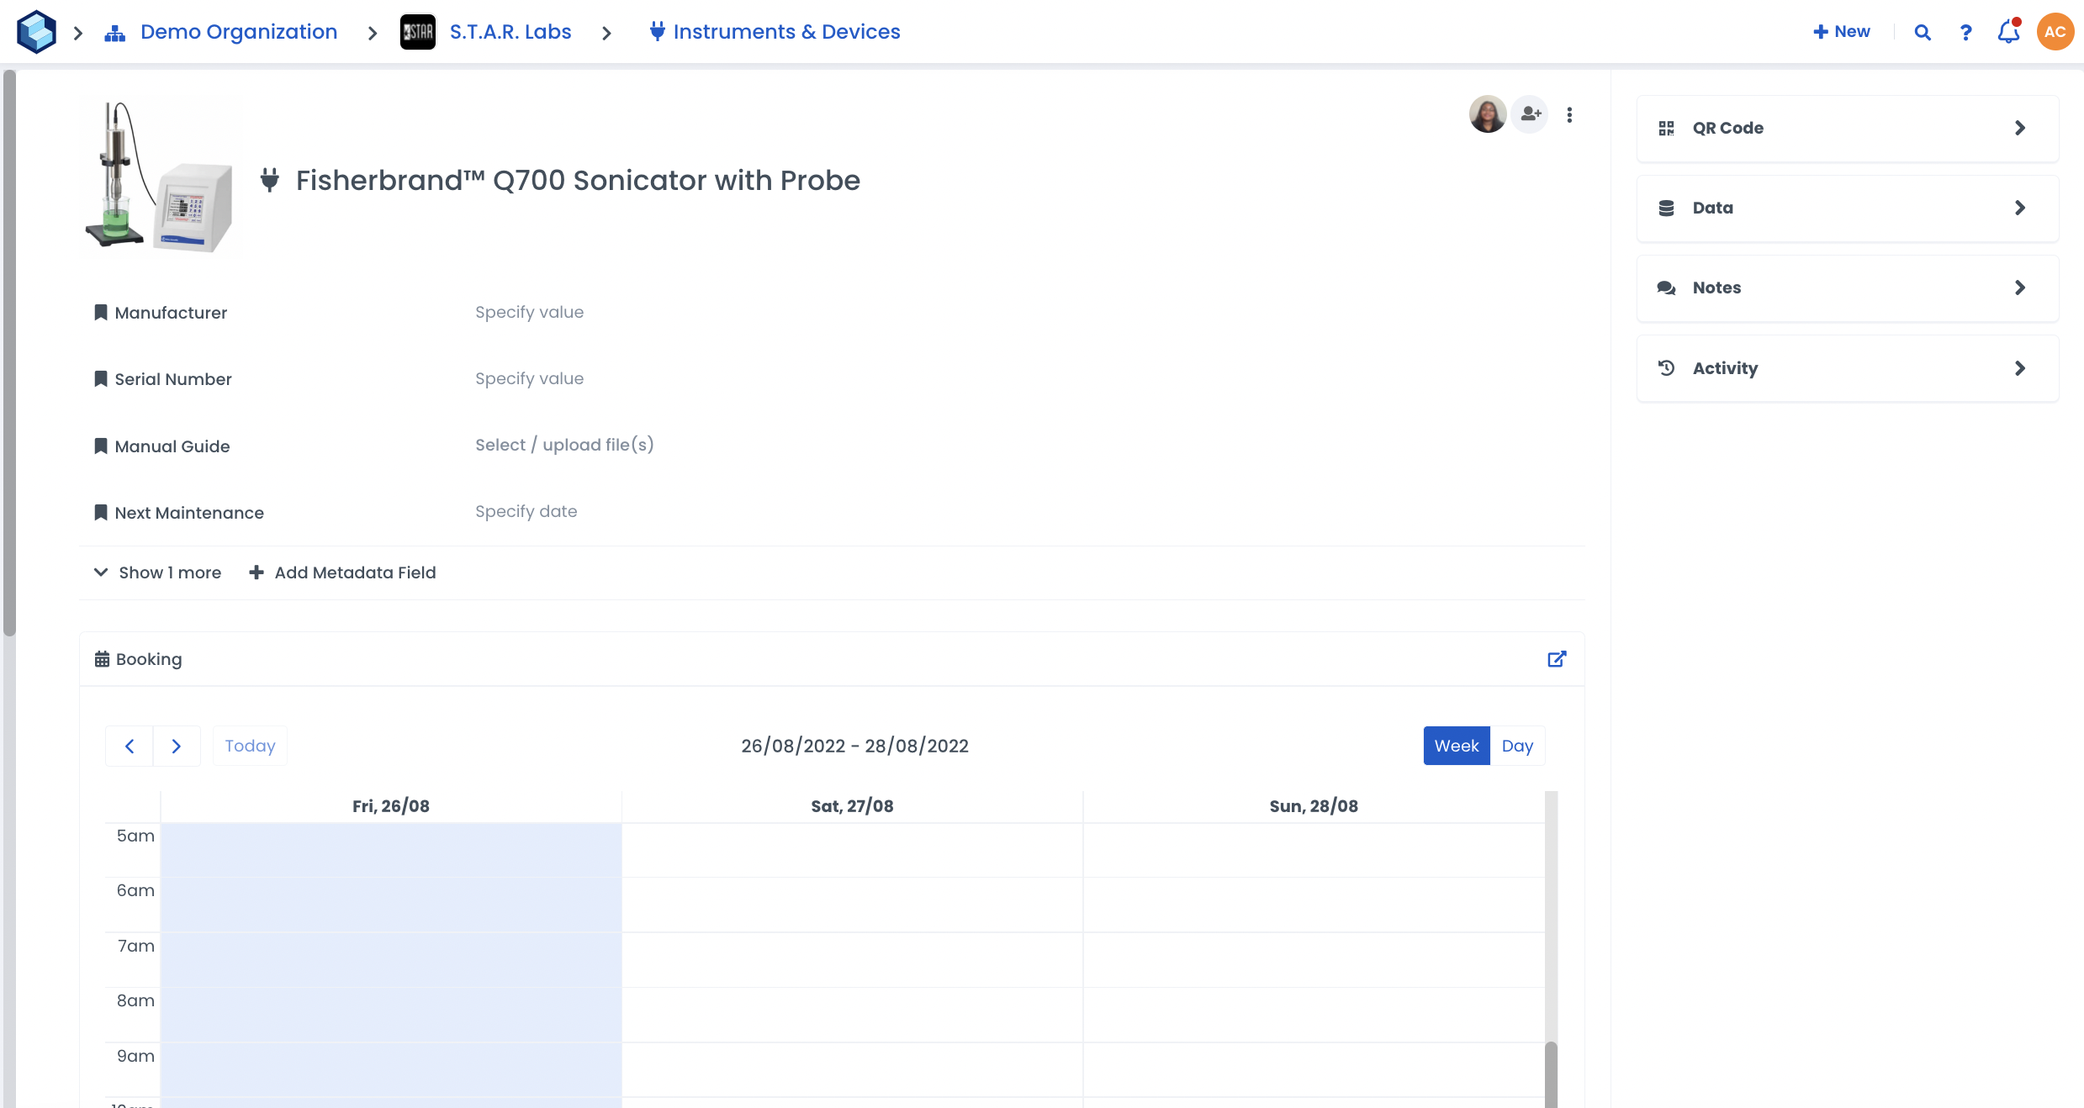Expand the Data panel
Screen dimensions: 2084x1108
(x=1847, y=208)
